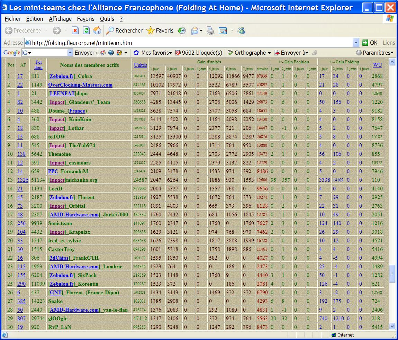Open the History (Historique) icon
398x340 pixels.
[182, 30]
